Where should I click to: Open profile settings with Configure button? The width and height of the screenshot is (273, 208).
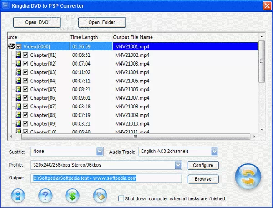[x=203, y=165]
